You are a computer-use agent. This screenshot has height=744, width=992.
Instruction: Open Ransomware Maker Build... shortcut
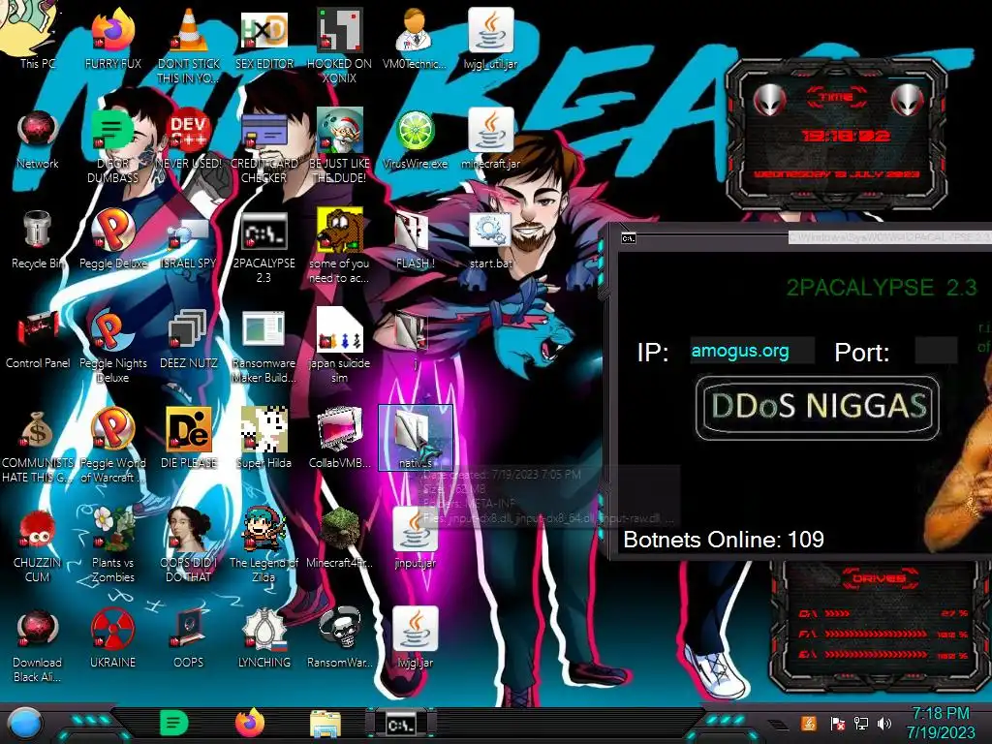point(264,346)
